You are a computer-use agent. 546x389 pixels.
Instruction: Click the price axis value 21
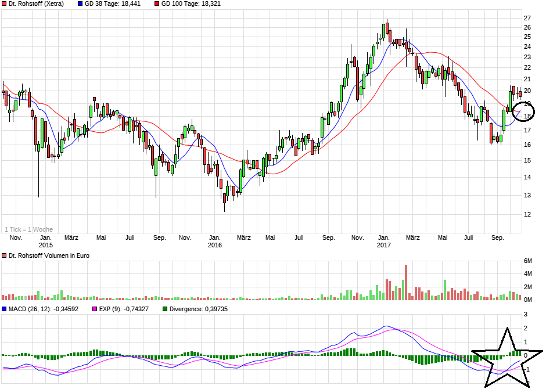click(527, 80)
